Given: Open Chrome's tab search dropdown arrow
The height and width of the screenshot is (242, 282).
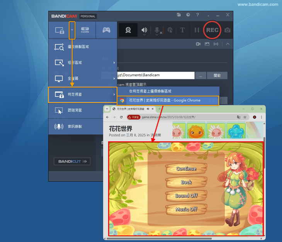Looking at the screenshot, I should click(x=107, y=109).
